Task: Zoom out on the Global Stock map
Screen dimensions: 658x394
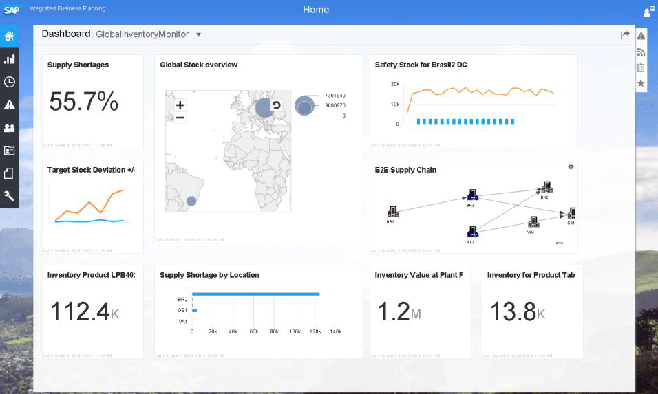Action: [180, 118]
